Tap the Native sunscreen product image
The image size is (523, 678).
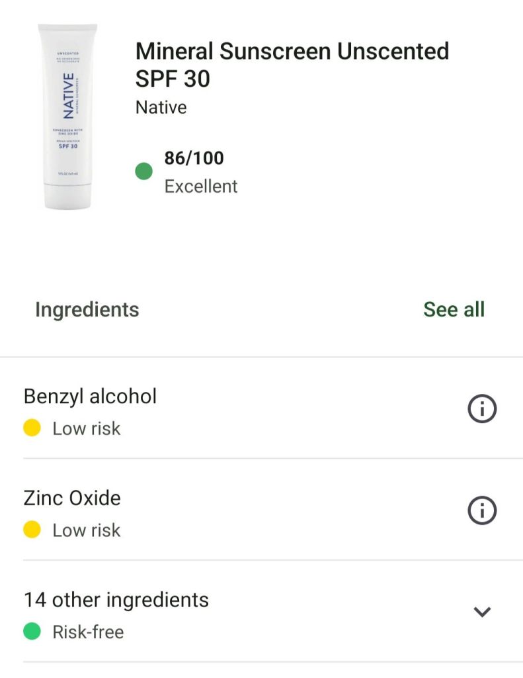[x=67, y=117]
